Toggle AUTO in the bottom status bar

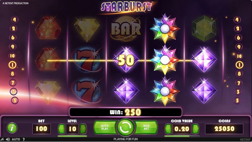16,139
